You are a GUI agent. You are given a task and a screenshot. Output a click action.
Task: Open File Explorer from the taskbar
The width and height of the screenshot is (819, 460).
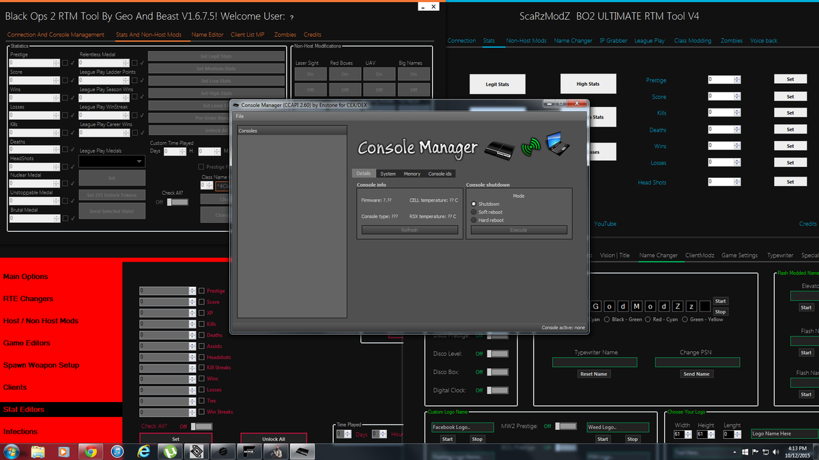38,451
